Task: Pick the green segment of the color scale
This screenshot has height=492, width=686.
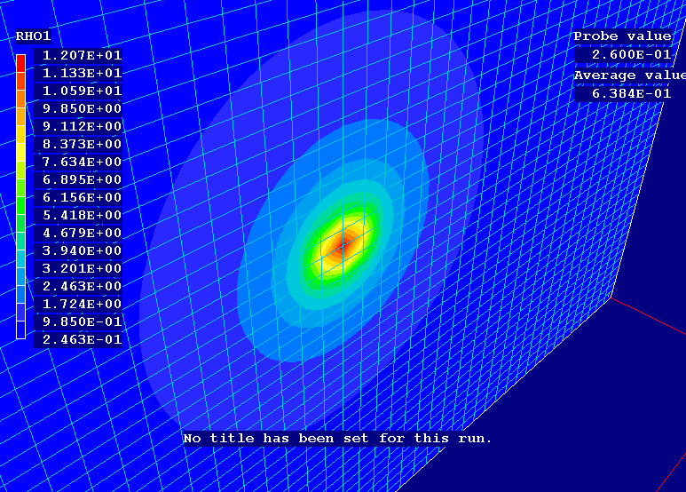Action: (20, 205)
